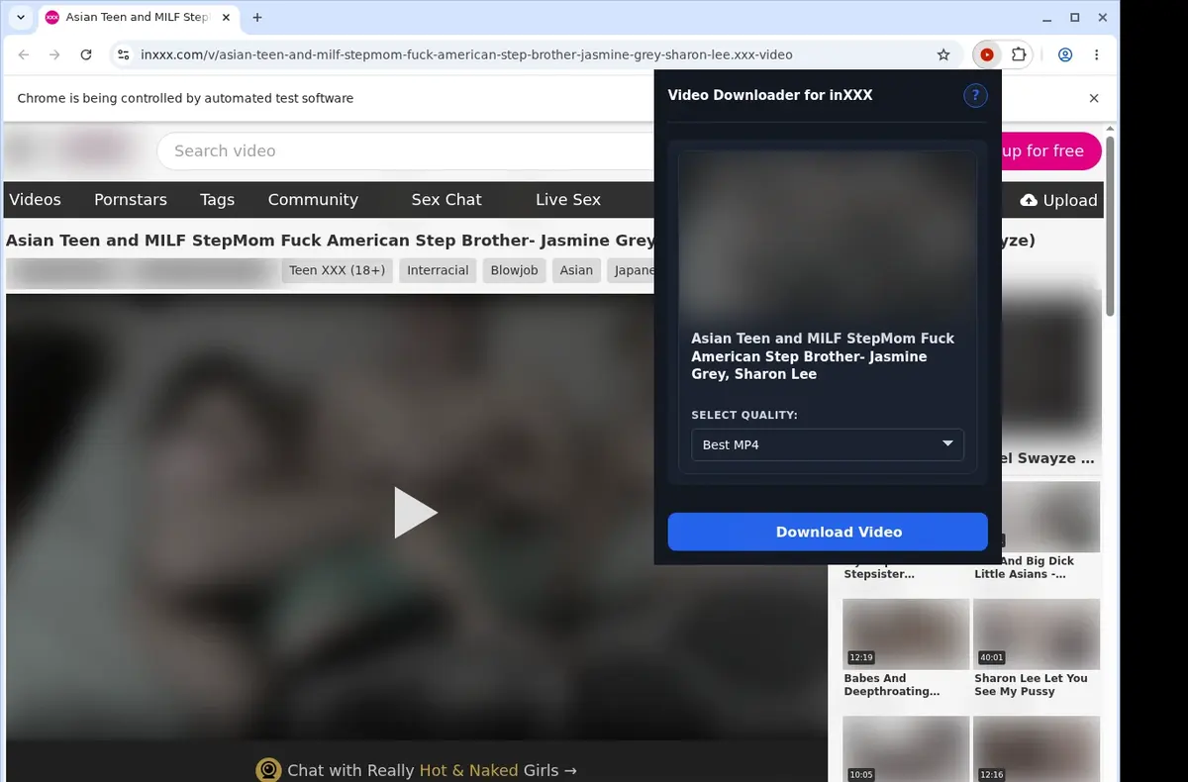View site information icon beside the URL
This screenshot has width=1188, height=782.
point(122,55)
